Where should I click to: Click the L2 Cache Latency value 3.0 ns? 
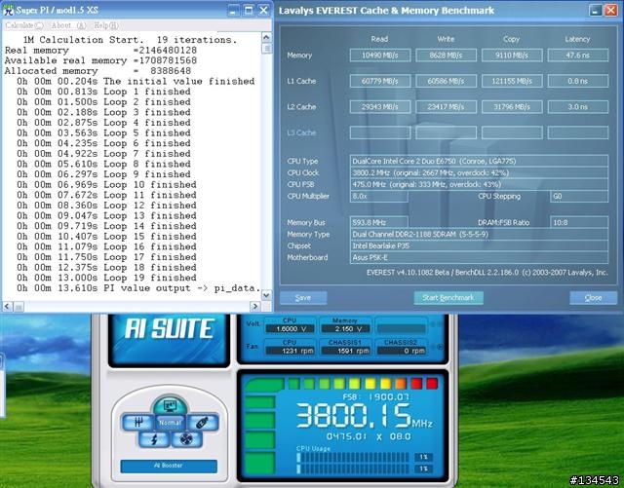(578, 107)
